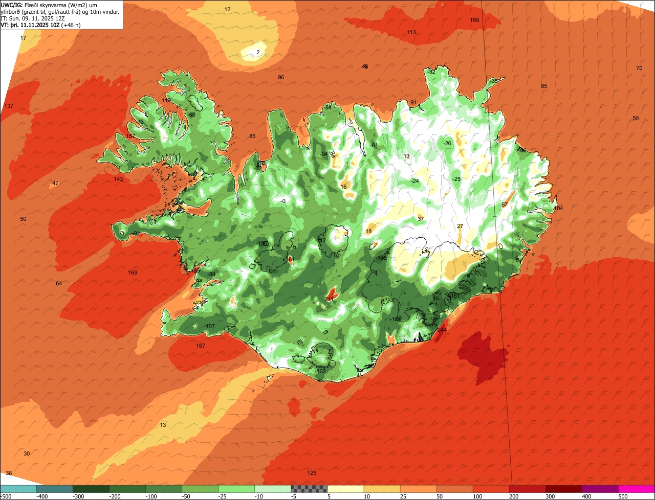Click the map value 241 in central Iceland

pos(330,299)
